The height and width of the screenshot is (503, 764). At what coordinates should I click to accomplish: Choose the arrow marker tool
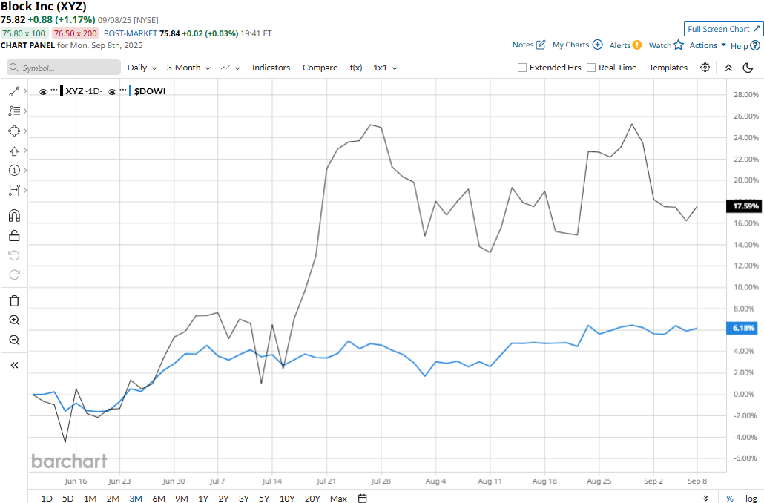14,151
